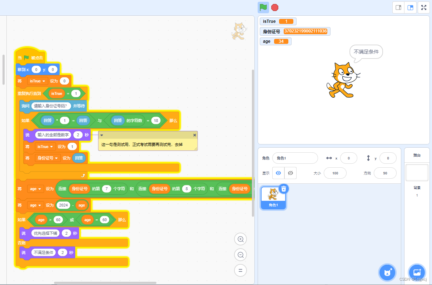
Task: Open age dropdown in 2024 subtraction block
Action: (35, 205)
